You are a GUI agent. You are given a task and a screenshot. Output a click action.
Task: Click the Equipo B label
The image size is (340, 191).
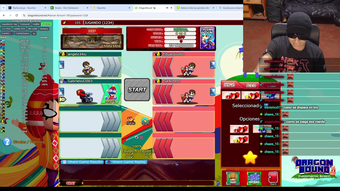[147, 151]
